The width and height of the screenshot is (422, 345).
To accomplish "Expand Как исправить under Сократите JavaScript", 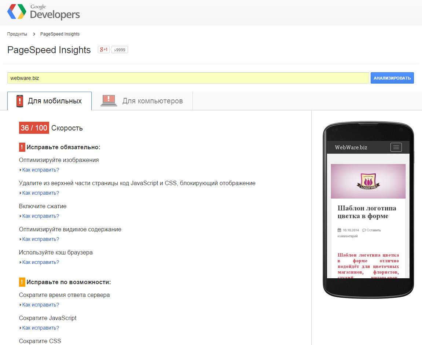I will [39, 328].
